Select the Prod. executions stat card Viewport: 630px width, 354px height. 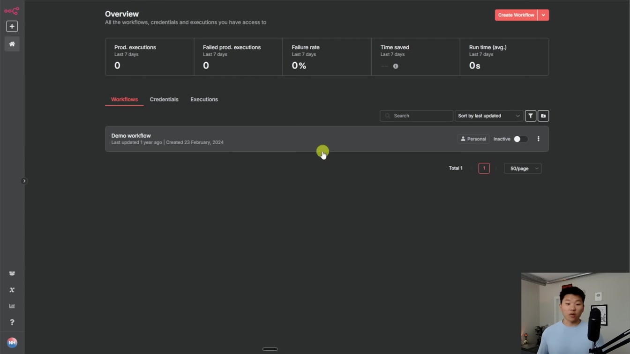(150, 57)
